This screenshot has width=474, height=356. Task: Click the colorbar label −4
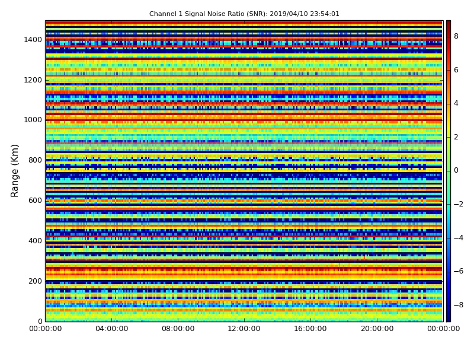pyautogui.click(x=459, y=238)
